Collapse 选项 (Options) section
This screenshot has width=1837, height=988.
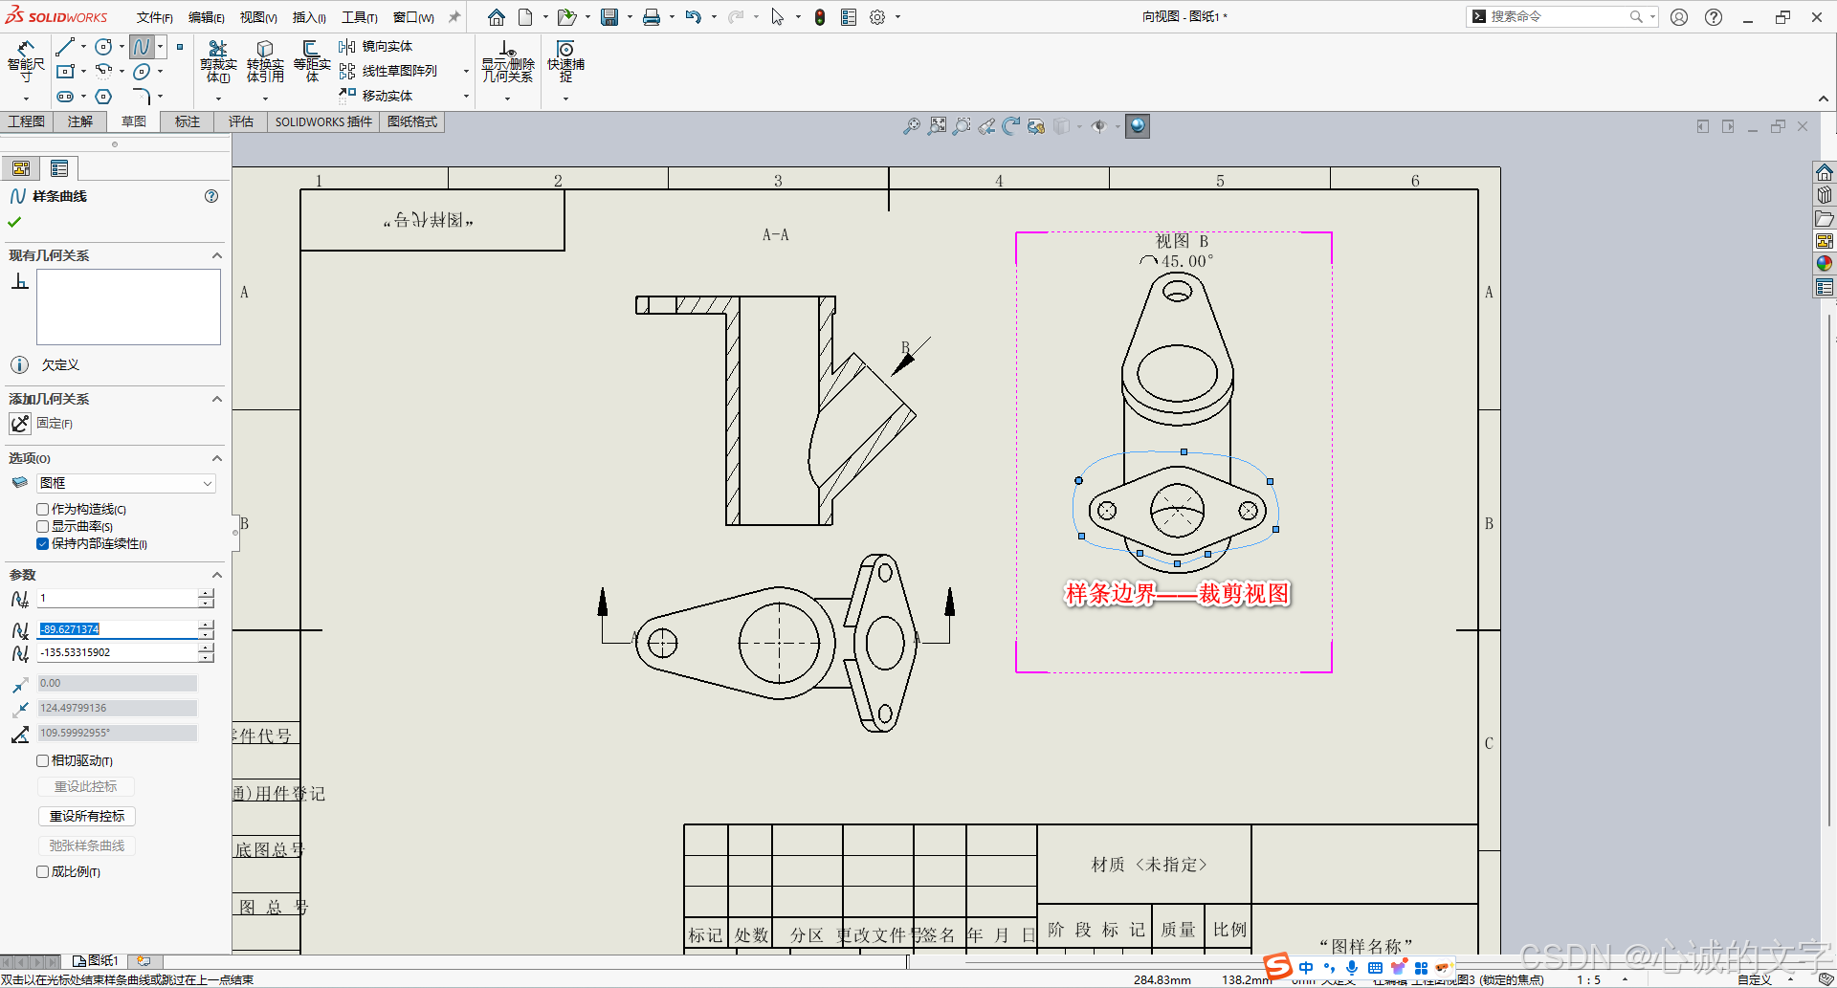click(x=217, y=458)
